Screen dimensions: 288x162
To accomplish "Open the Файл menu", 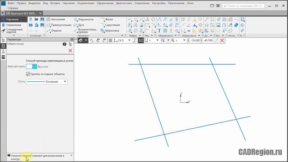I will pyautogui.click(x=11, y=3).
